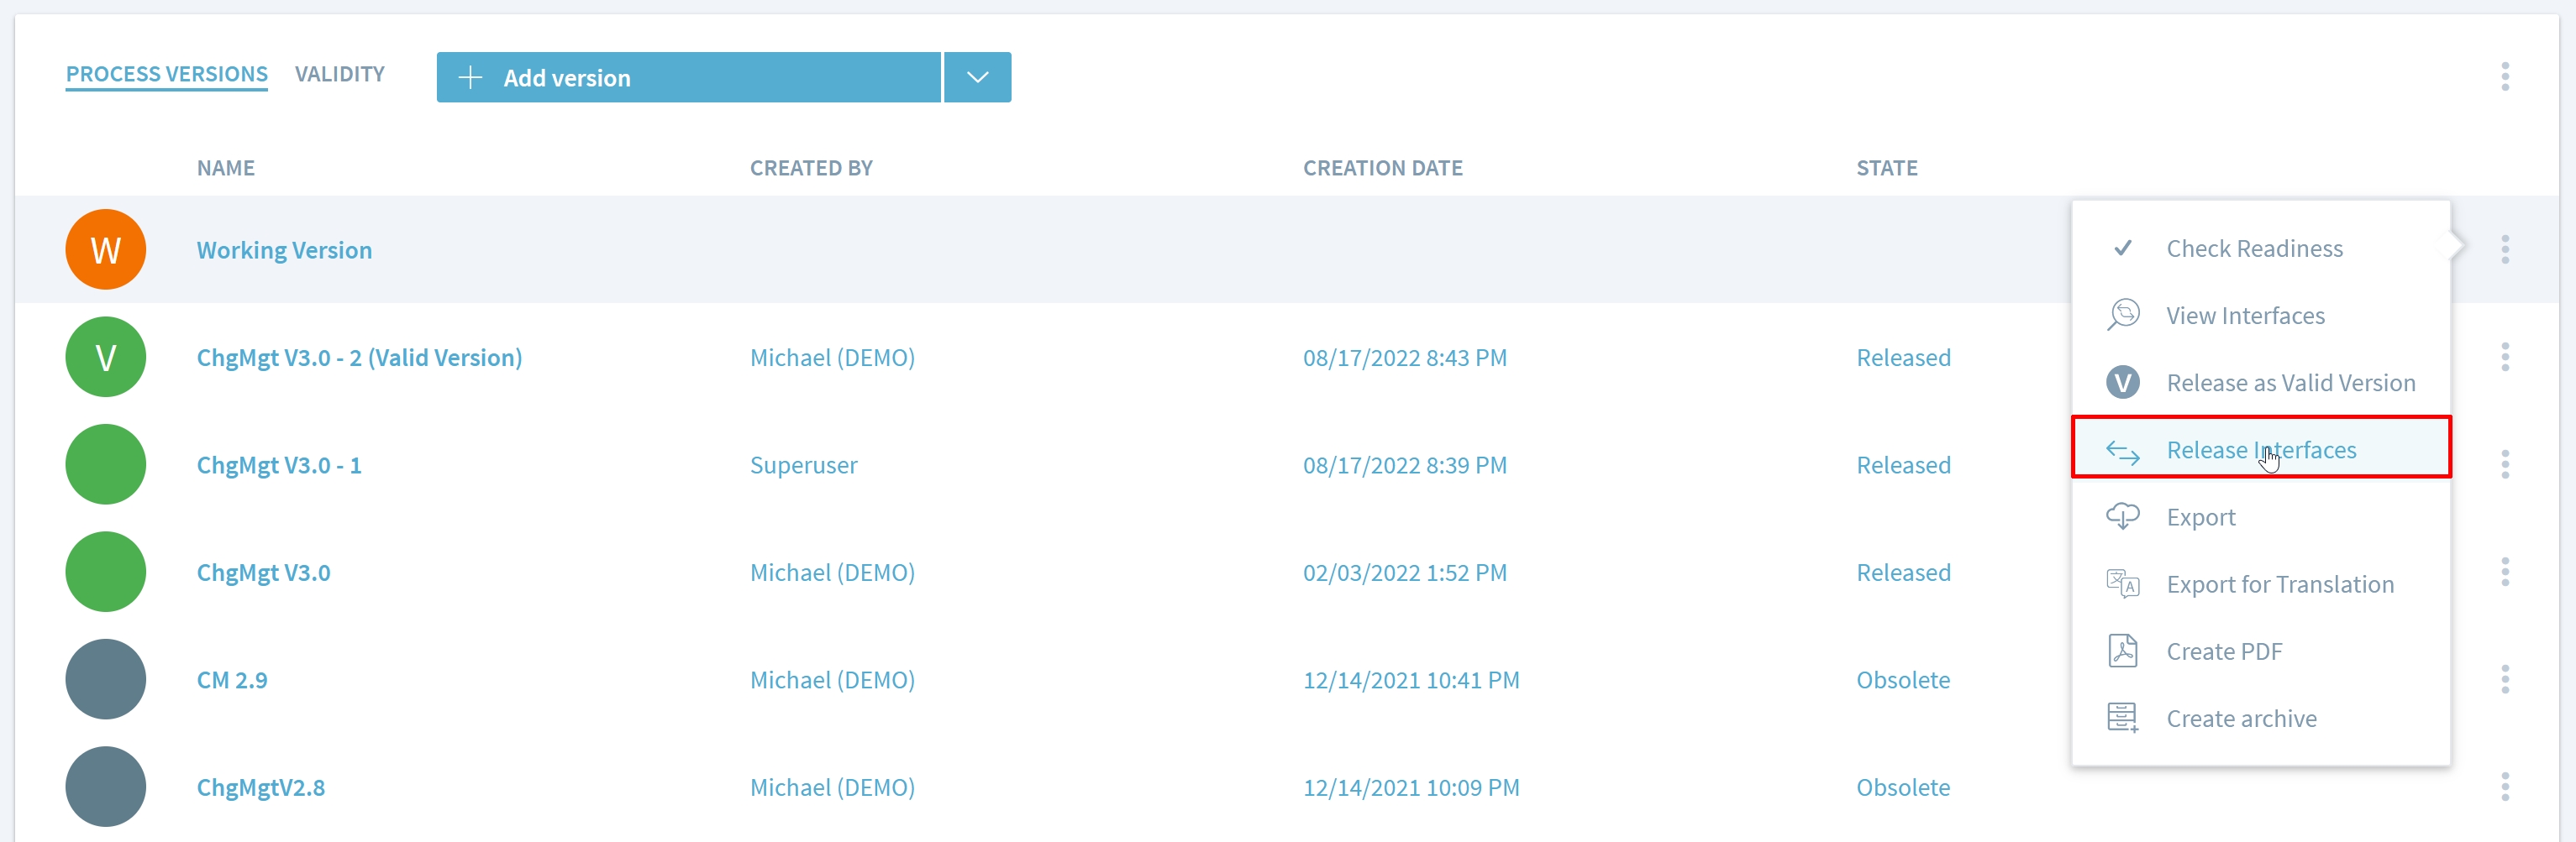Click the Create PDF document icon
Screen dimensions: 2576x842
(x=2122, y=651)
